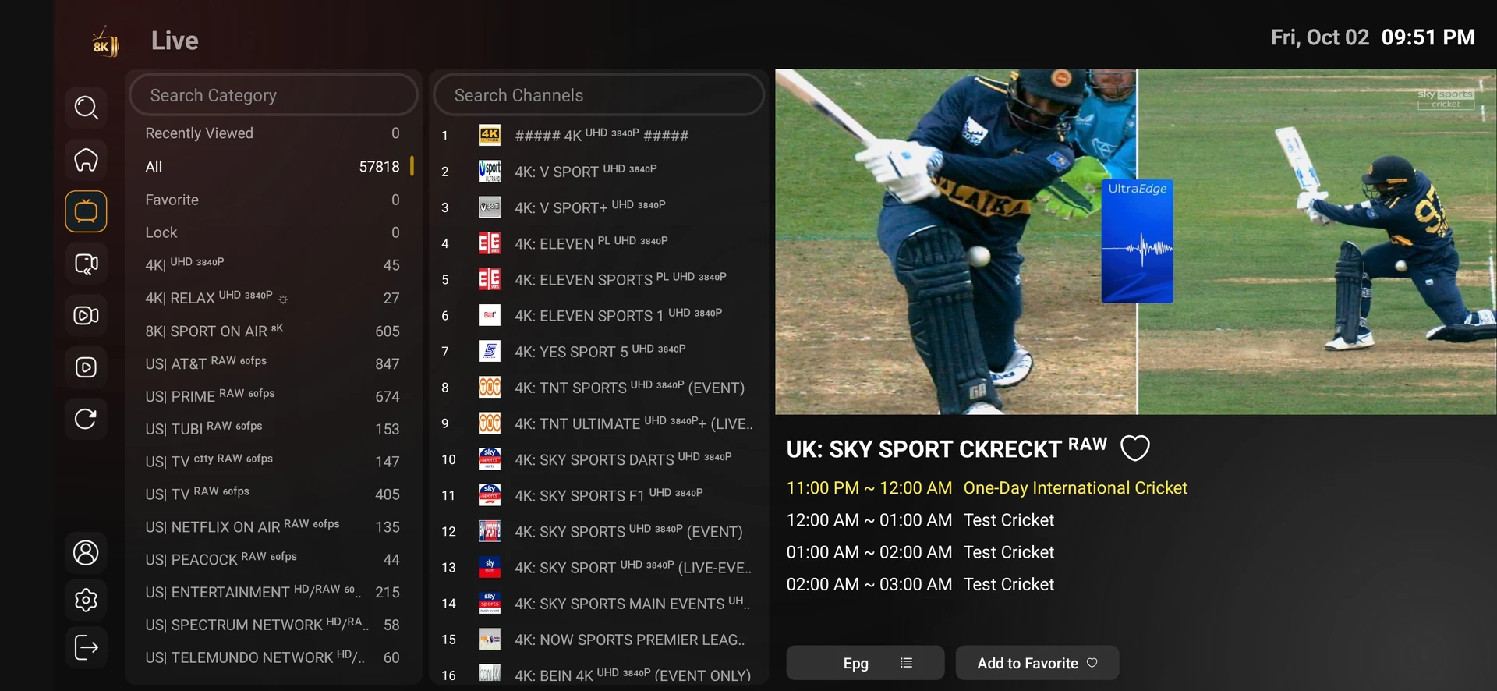Play channel 4K: SKY SPORTS (EVENT)
The height and width of the screenshot is (691, 1497).
click(598, 532)
